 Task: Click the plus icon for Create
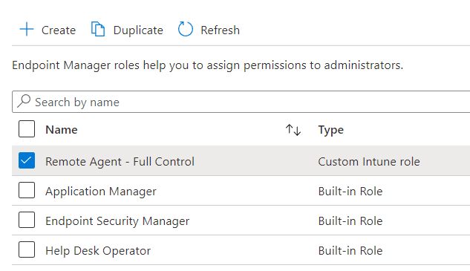[27, 30]
